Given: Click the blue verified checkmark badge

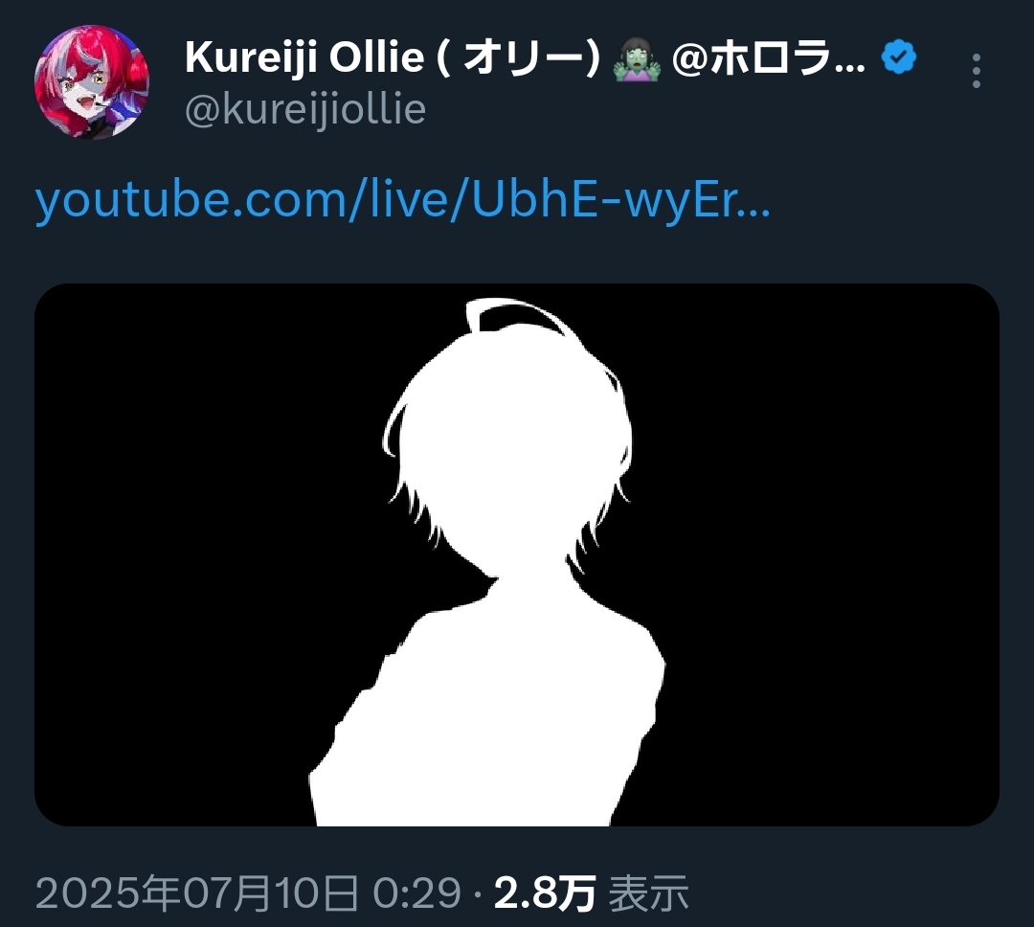Looking at the screenshot, I should coord(899,57).
